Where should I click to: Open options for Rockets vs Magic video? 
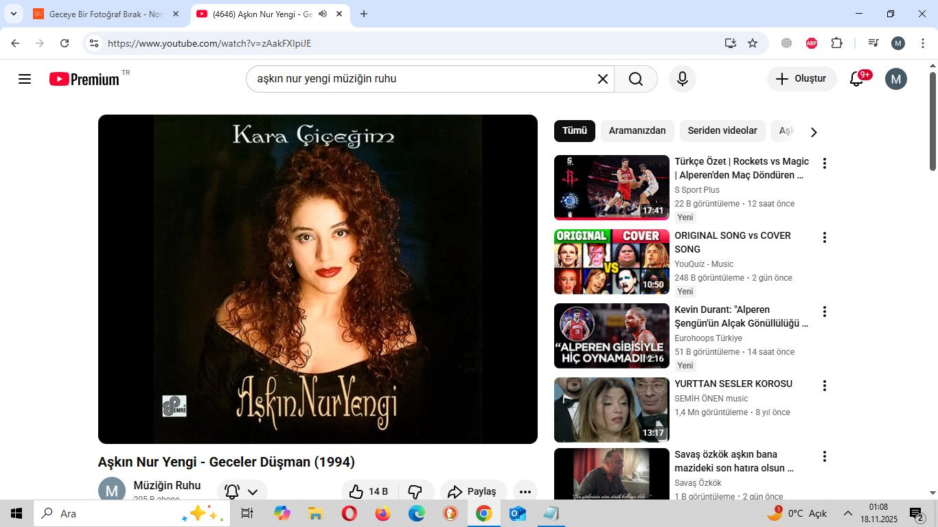(x=825, y=163)
